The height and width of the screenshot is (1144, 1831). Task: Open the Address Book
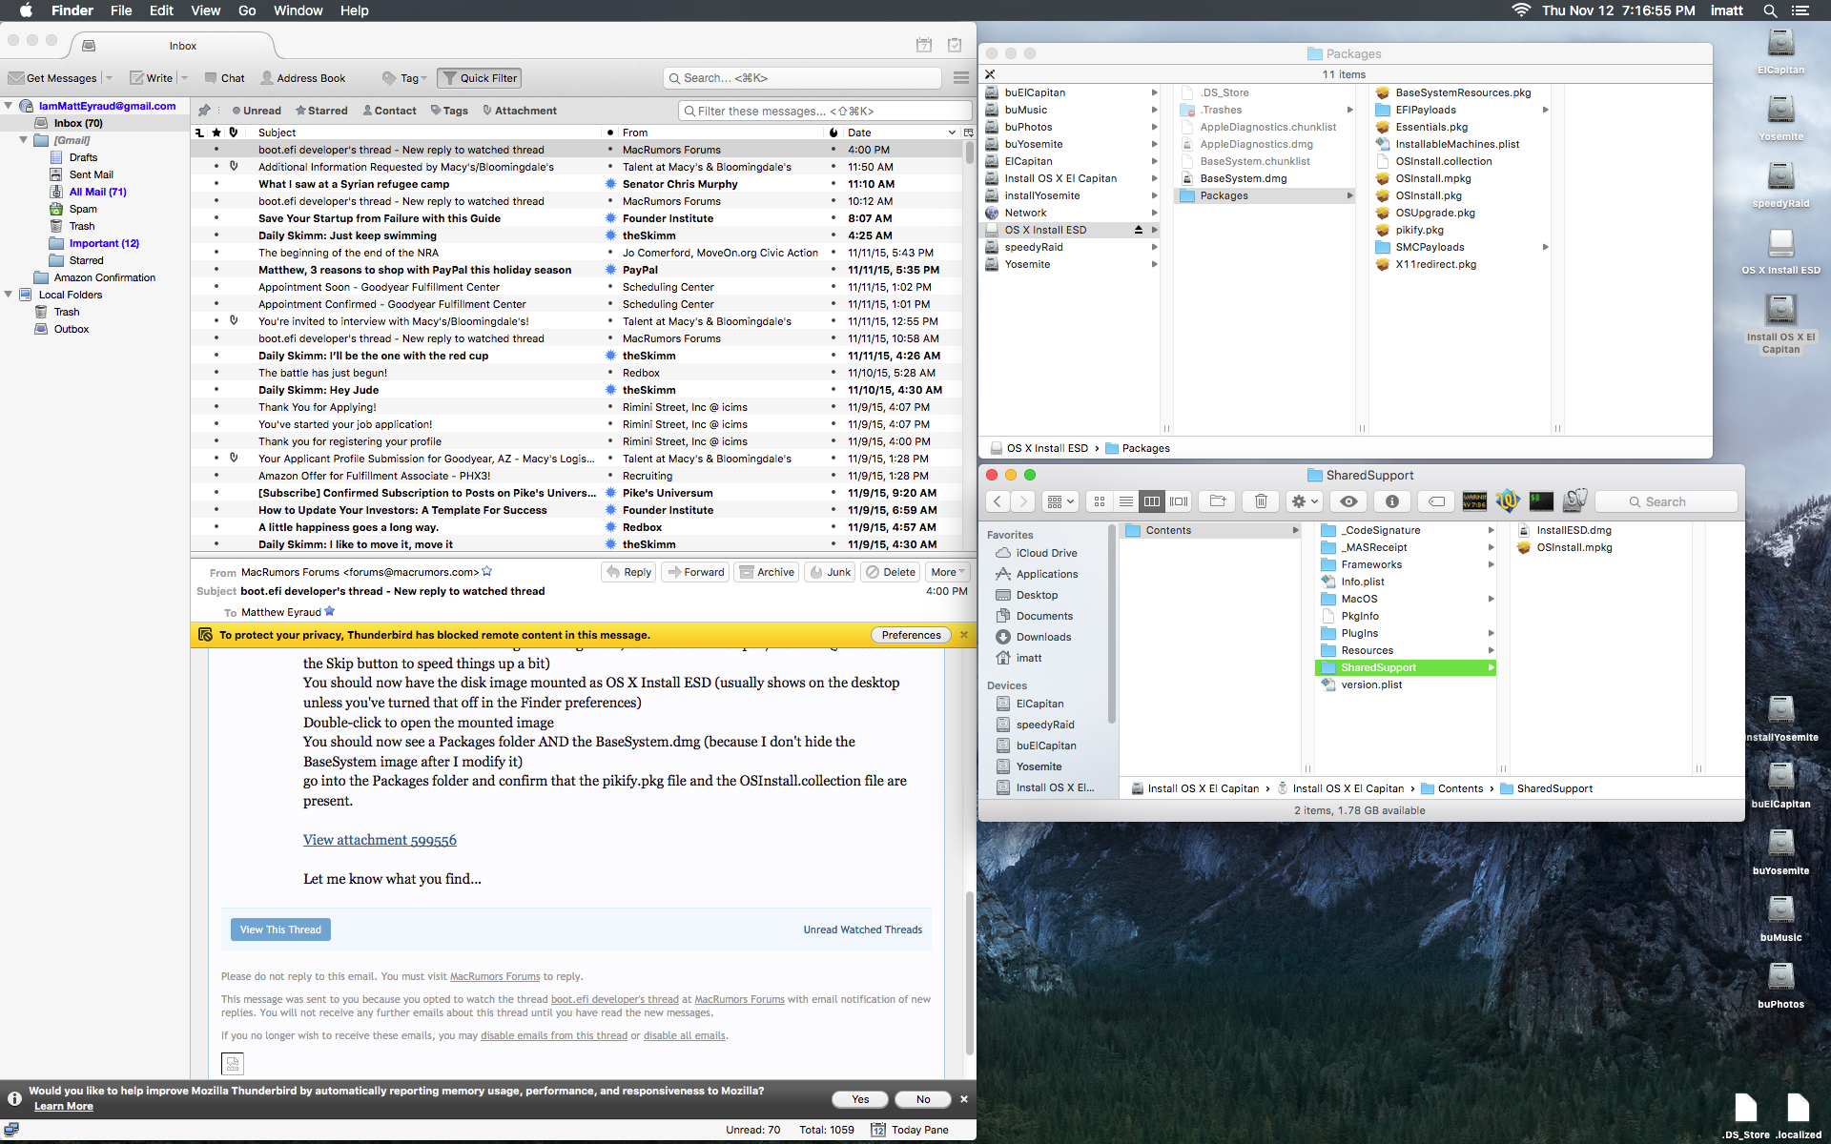click(x=303, y=78)
